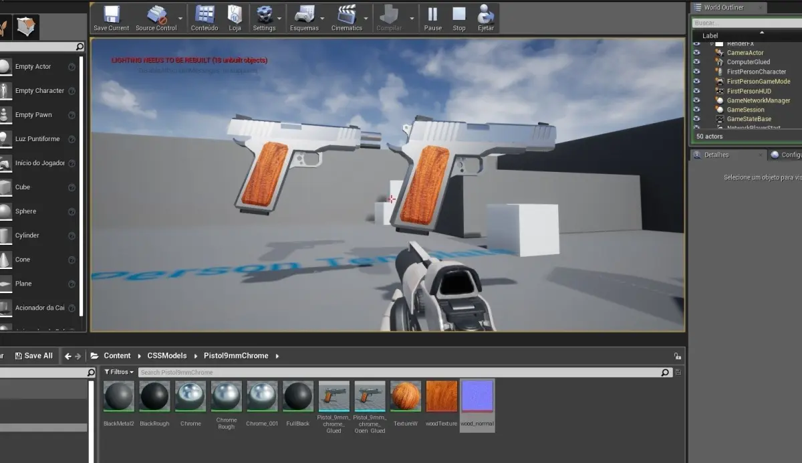Toggle visibility of FirstPersonCharacter
This screenshot has width=802, height=463.
(696, 72)
